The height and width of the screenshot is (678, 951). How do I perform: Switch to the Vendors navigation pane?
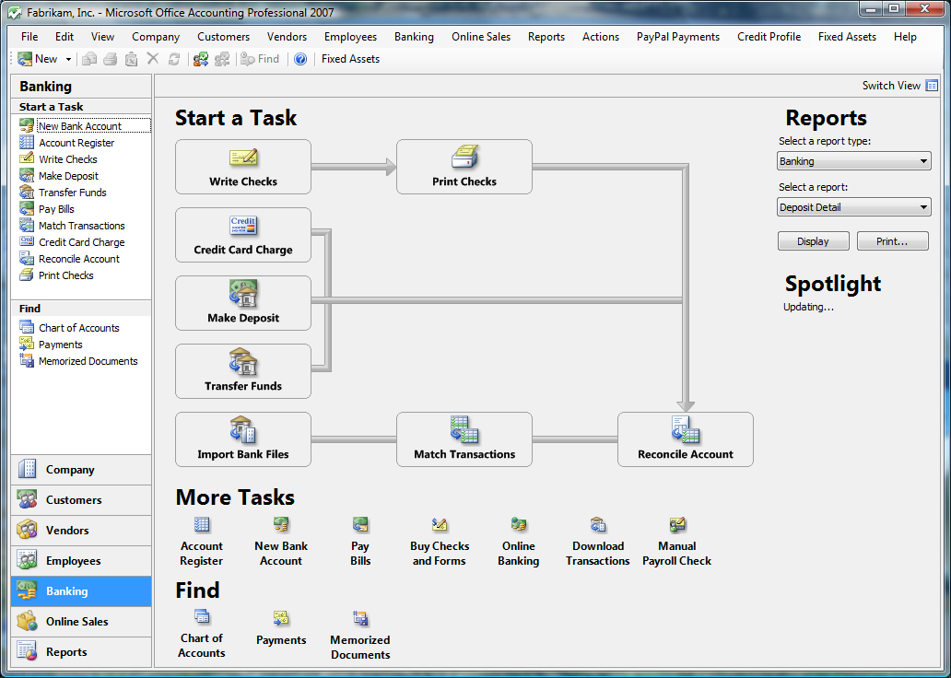[x=81, y=530]
